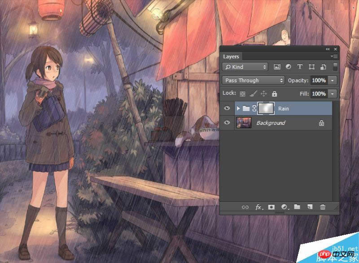Select the Layers tab

(x=231, y=56)
